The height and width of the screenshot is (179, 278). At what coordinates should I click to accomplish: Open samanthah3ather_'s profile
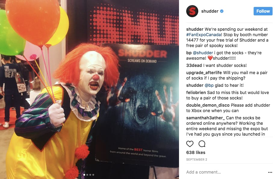coord(205,118)
